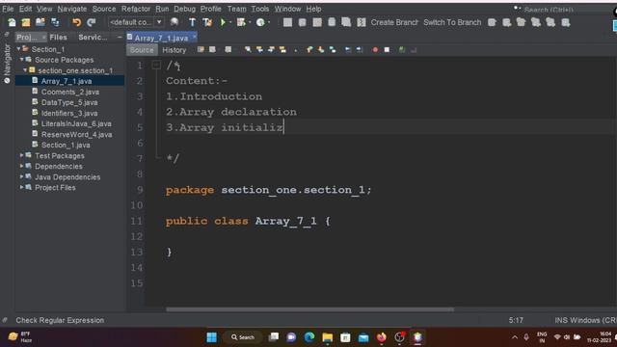Click the red Start Macro Recording icon
This screenshot has height=347, width=617.
[x=375, y=50]
